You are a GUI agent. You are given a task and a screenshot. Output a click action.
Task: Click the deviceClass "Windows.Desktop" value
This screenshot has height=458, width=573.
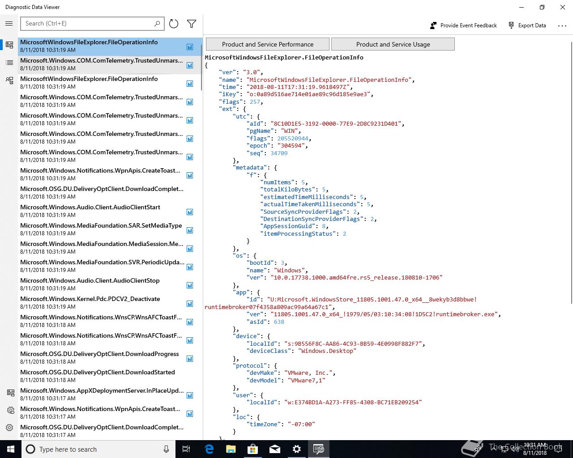pyautogui.click(x=327, y=351)
